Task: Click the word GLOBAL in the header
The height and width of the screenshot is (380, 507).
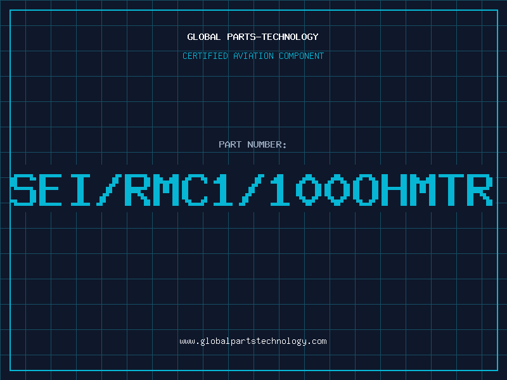Action: [203, 37]
